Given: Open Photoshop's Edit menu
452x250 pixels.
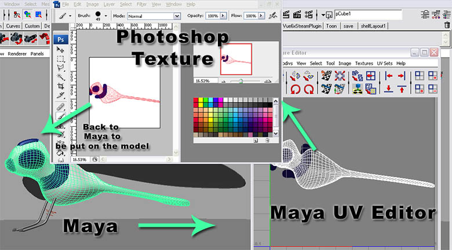Looking at the screenshot, I should pos(77,4).
